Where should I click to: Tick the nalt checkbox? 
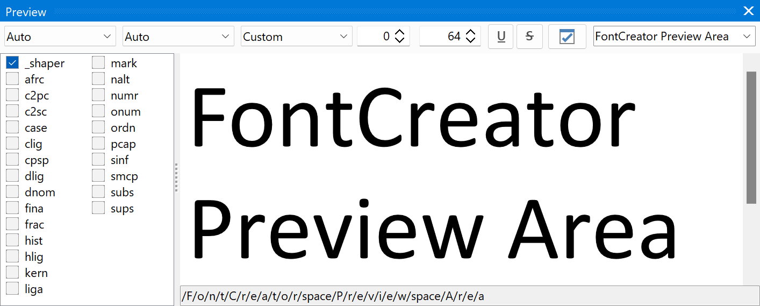(98, 79)
